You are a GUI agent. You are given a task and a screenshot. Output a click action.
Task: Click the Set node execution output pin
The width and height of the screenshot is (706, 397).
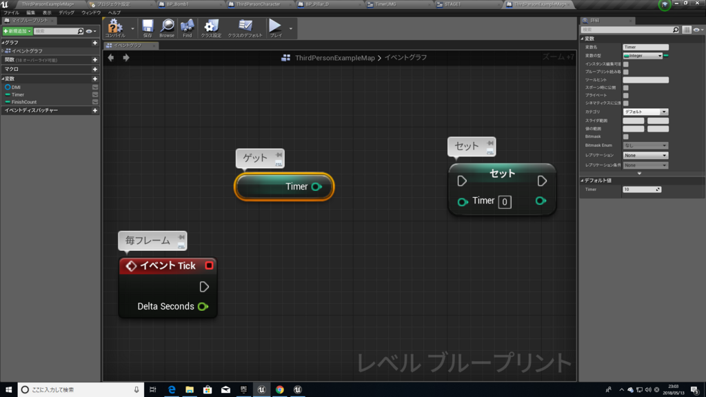pos(542,181)
